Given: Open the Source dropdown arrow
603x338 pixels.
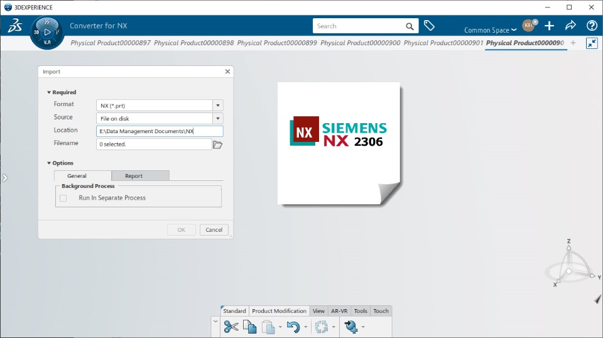Looking at the screenshot, I should [218, 119].
